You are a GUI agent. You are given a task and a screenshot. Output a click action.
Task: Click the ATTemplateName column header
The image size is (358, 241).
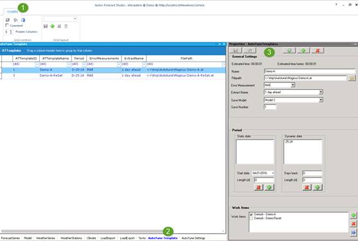pyautogui.click(x=55, y=58)
